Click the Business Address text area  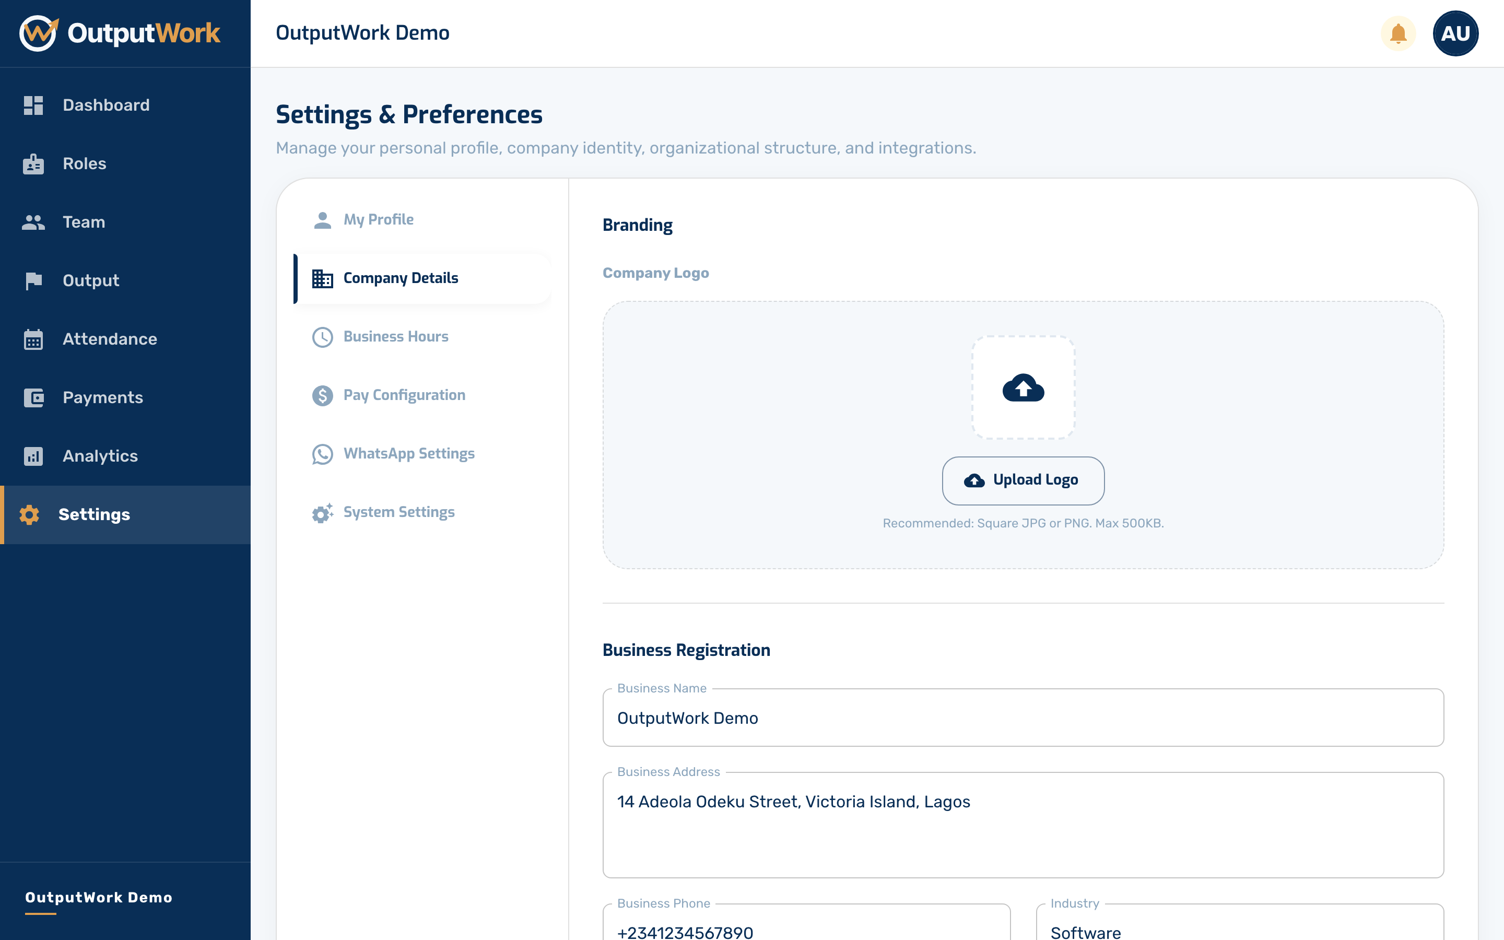point(1023,825)
